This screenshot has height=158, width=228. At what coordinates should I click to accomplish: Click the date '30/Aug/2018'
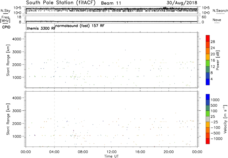click(x=182, y=3)
